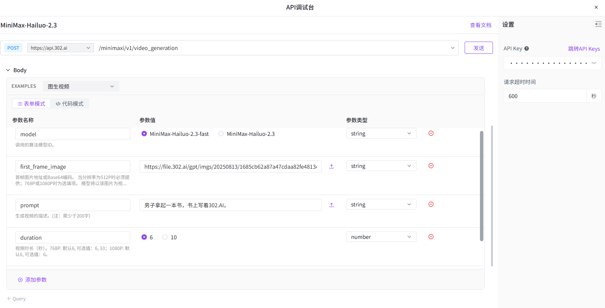605x308 pixels.
Task: Switch to 表单模式 tab
Action: (x=31, y=104)
